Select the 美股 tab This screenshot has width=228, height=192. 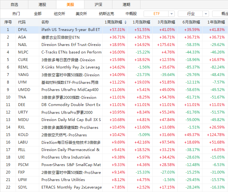click(x=70, y=4)
